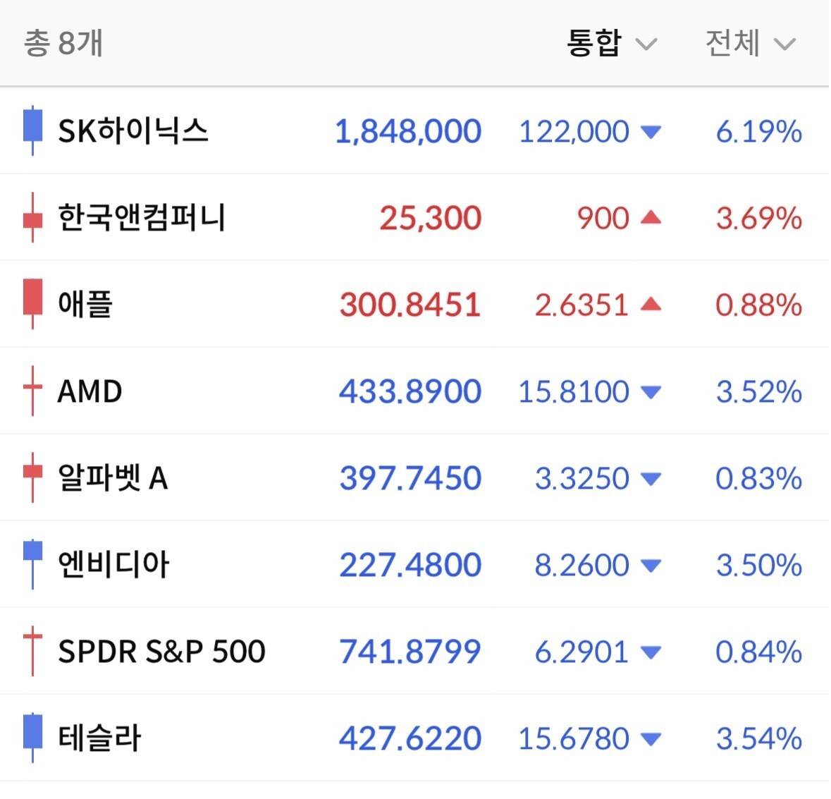Open the 통합 dropdown filter
Screen dimensions: 831x799
pyautogui.click(x=612, y=43)
